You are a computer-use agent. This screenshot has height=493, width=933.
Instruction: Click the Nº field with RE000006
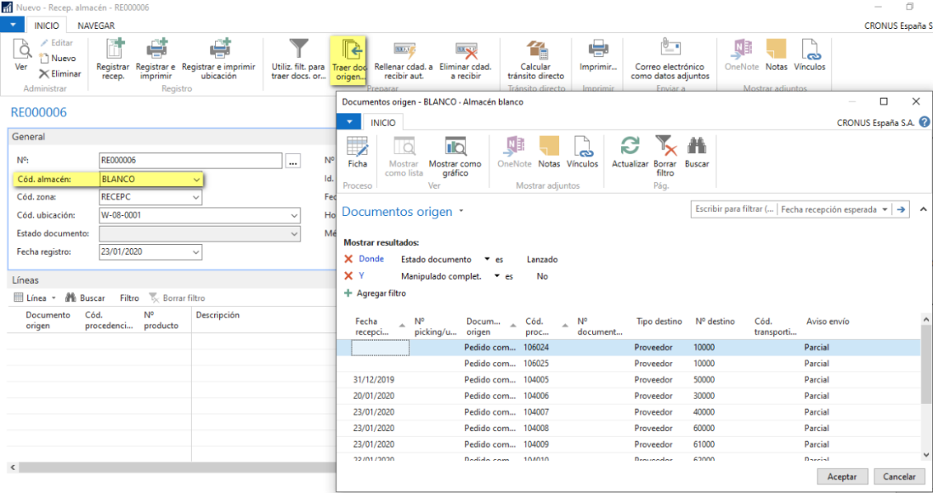[190, 160]
